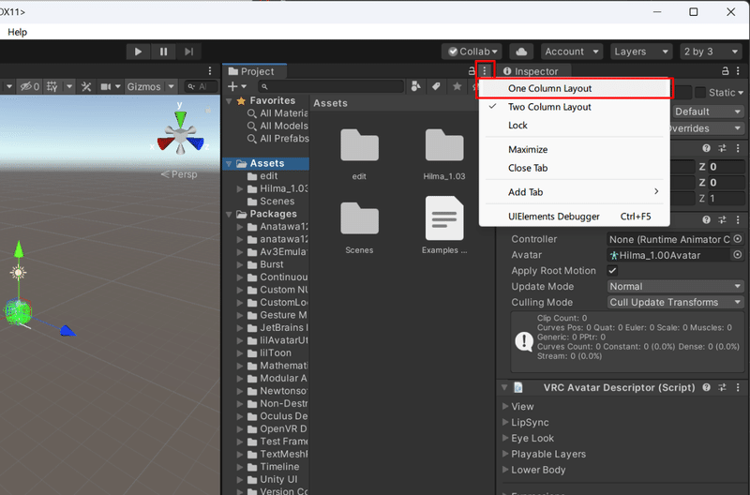The height and width of the screenshot is (495, 750).
Task: Click the Scene view search field
Action: coord(202,86)
